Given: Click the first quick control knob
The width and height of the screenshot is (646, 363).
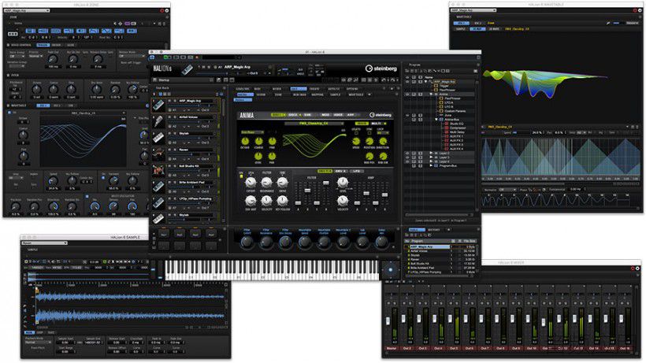Looking at the screenshot, I should [x=247, y=242].
